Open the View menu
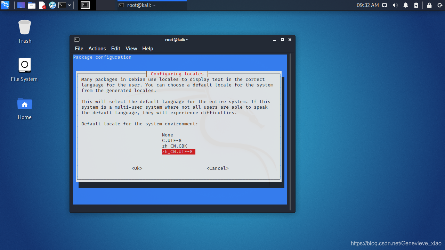 pos(131,49)
